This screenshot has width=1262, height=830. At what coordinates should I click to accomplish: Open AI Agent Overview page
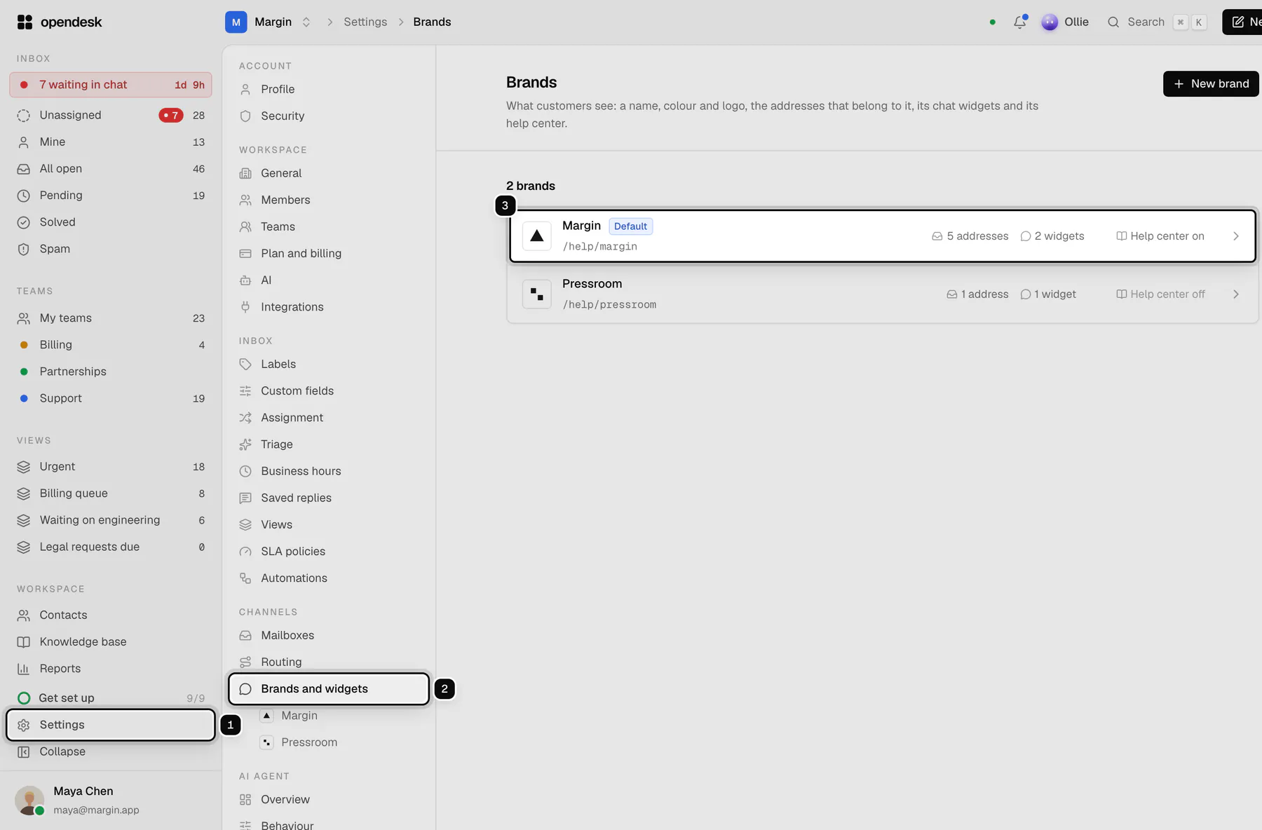point(328,800)
